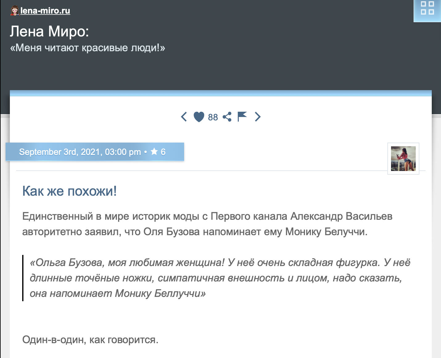Open the grid menu icon in the corner
Screen dimensions: 441x358
tap(427, 8)
